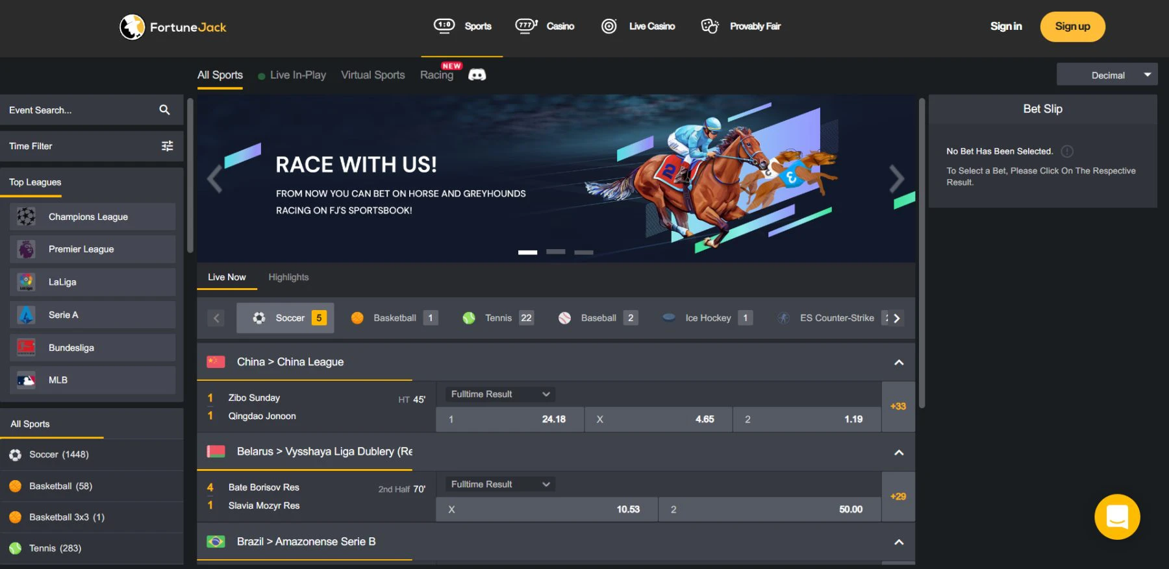Image resolution: width=1169 pixels, height=569 pixels.
Task: Click the Provably Fair dice icon
Action: point(710,26)
